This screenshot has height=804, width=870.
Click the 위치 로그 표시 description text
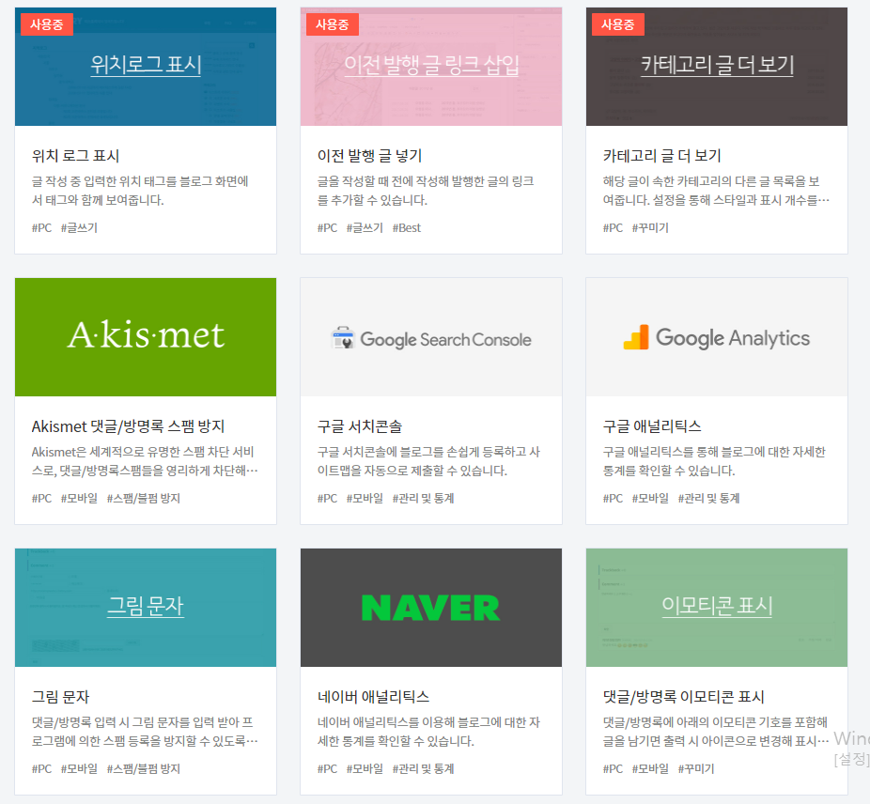(x=140, y=191)
